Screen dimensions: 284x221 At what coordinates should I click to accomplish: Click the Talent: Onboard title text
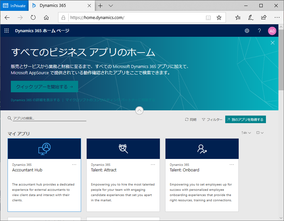pos(185,170)
